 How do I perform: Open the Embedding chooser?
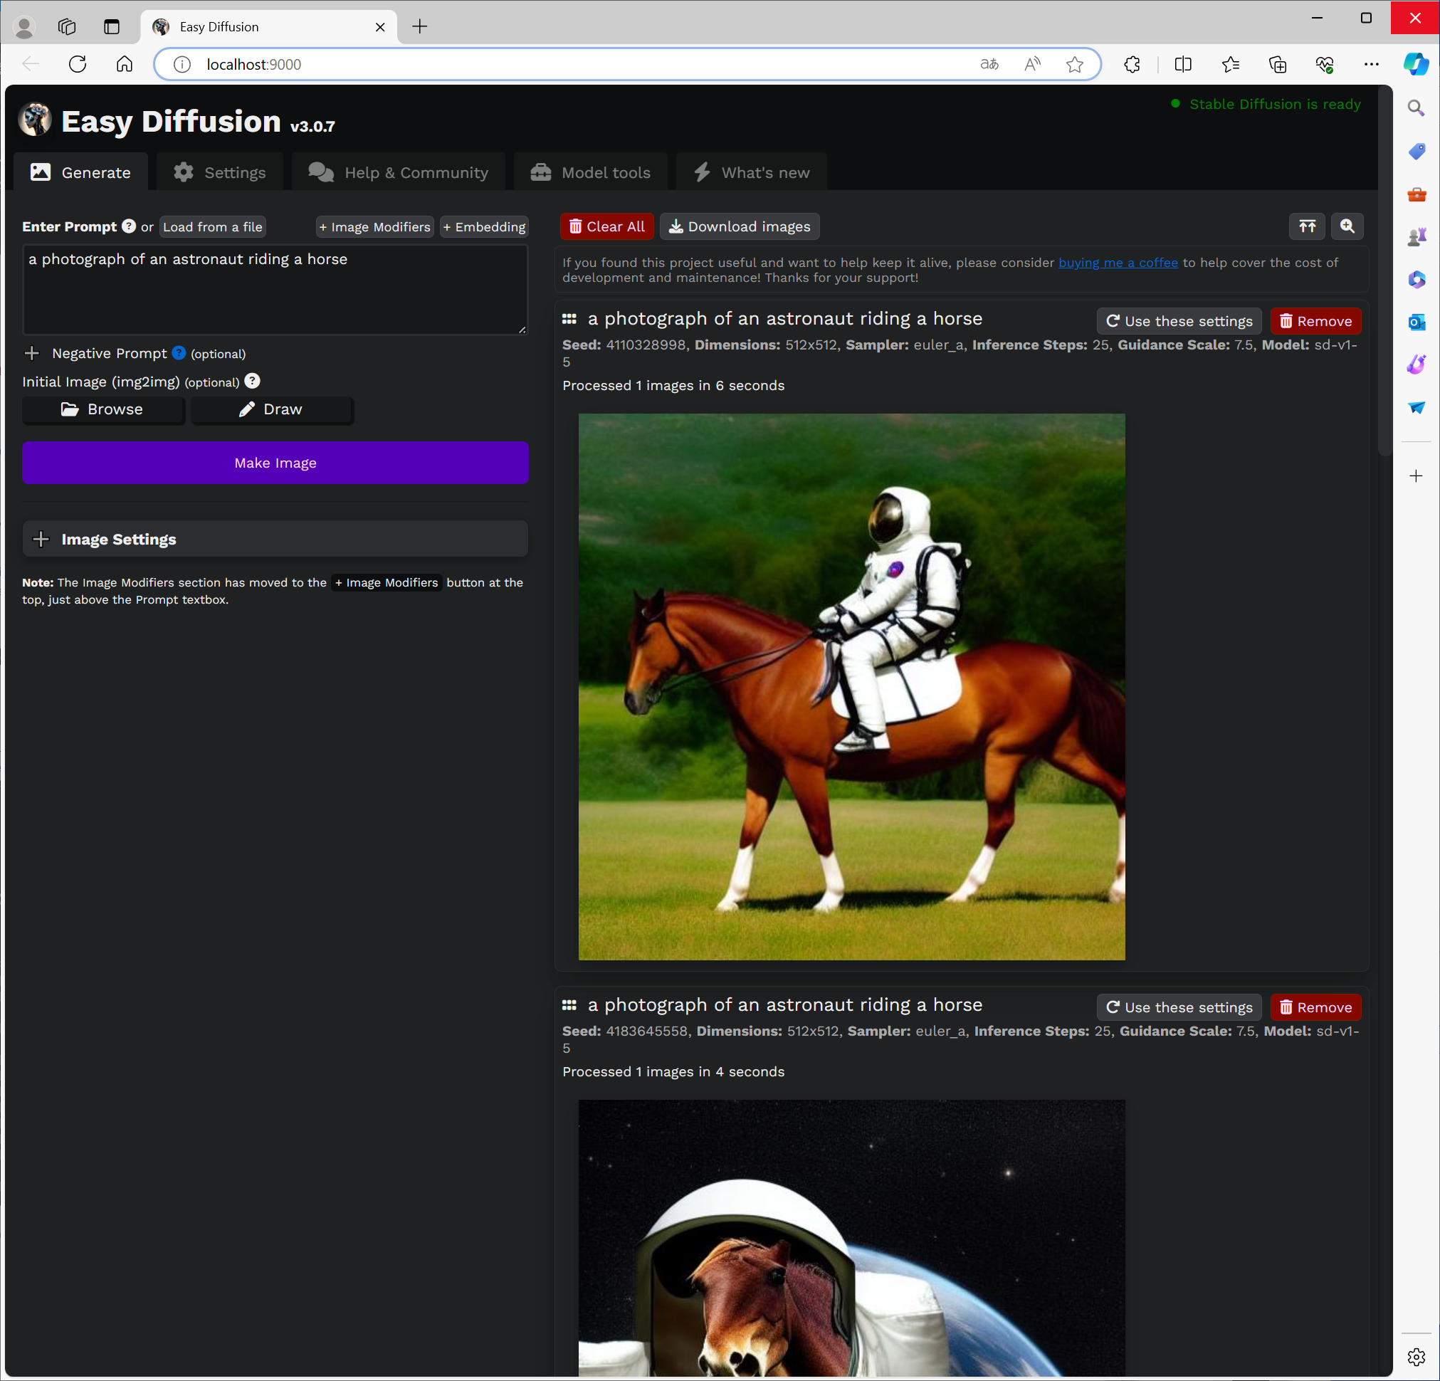pyautogui.click(x=484, y=227)
